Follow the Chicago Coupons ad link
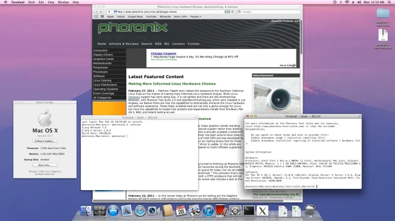Viewport: 395px width, 221px height. [x=163, y=53]
